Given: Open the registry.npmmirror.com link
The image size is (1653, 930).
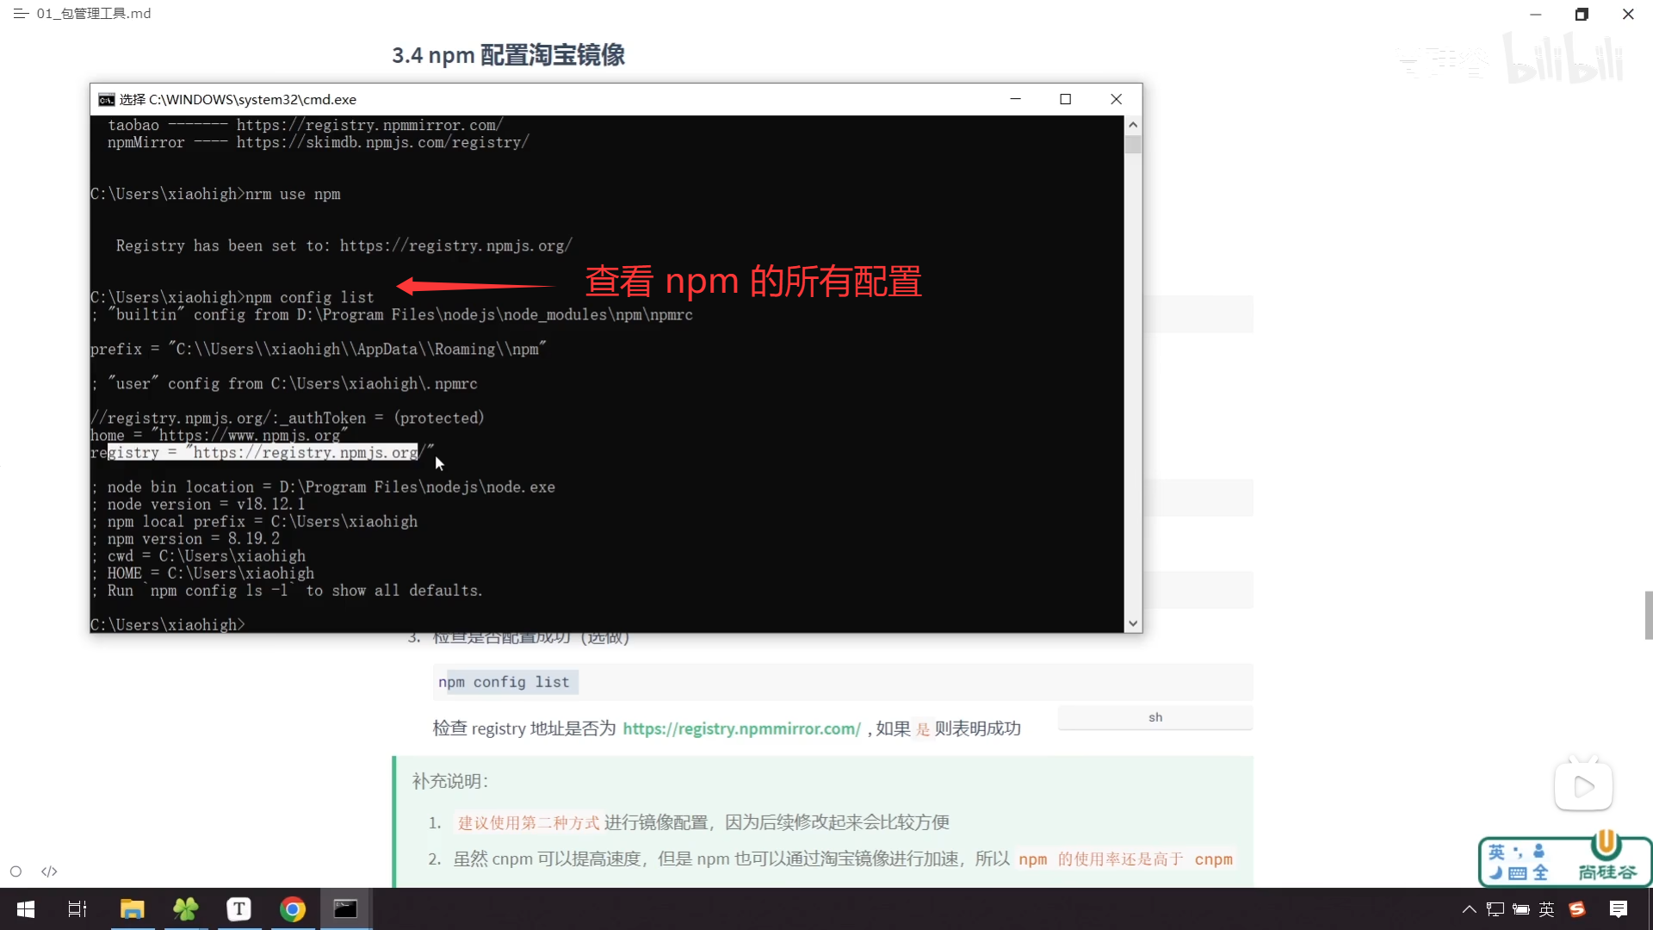Looking at the screenshot, I should 741,728.
